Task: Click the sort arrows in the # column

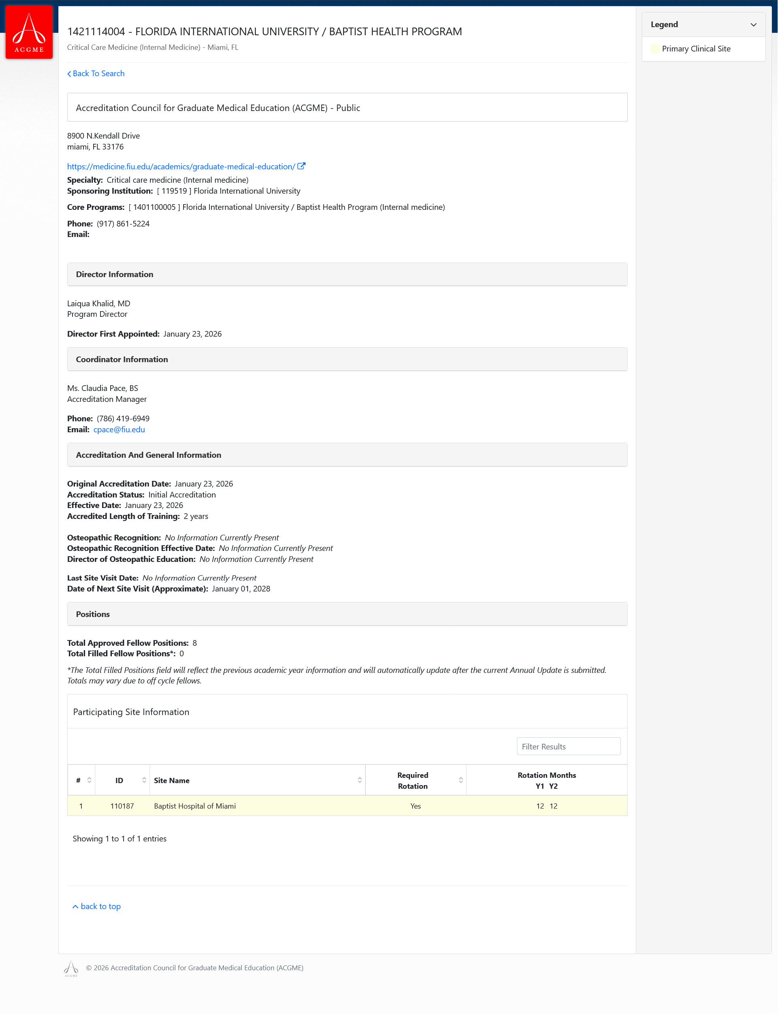Action: coord(90,780)
